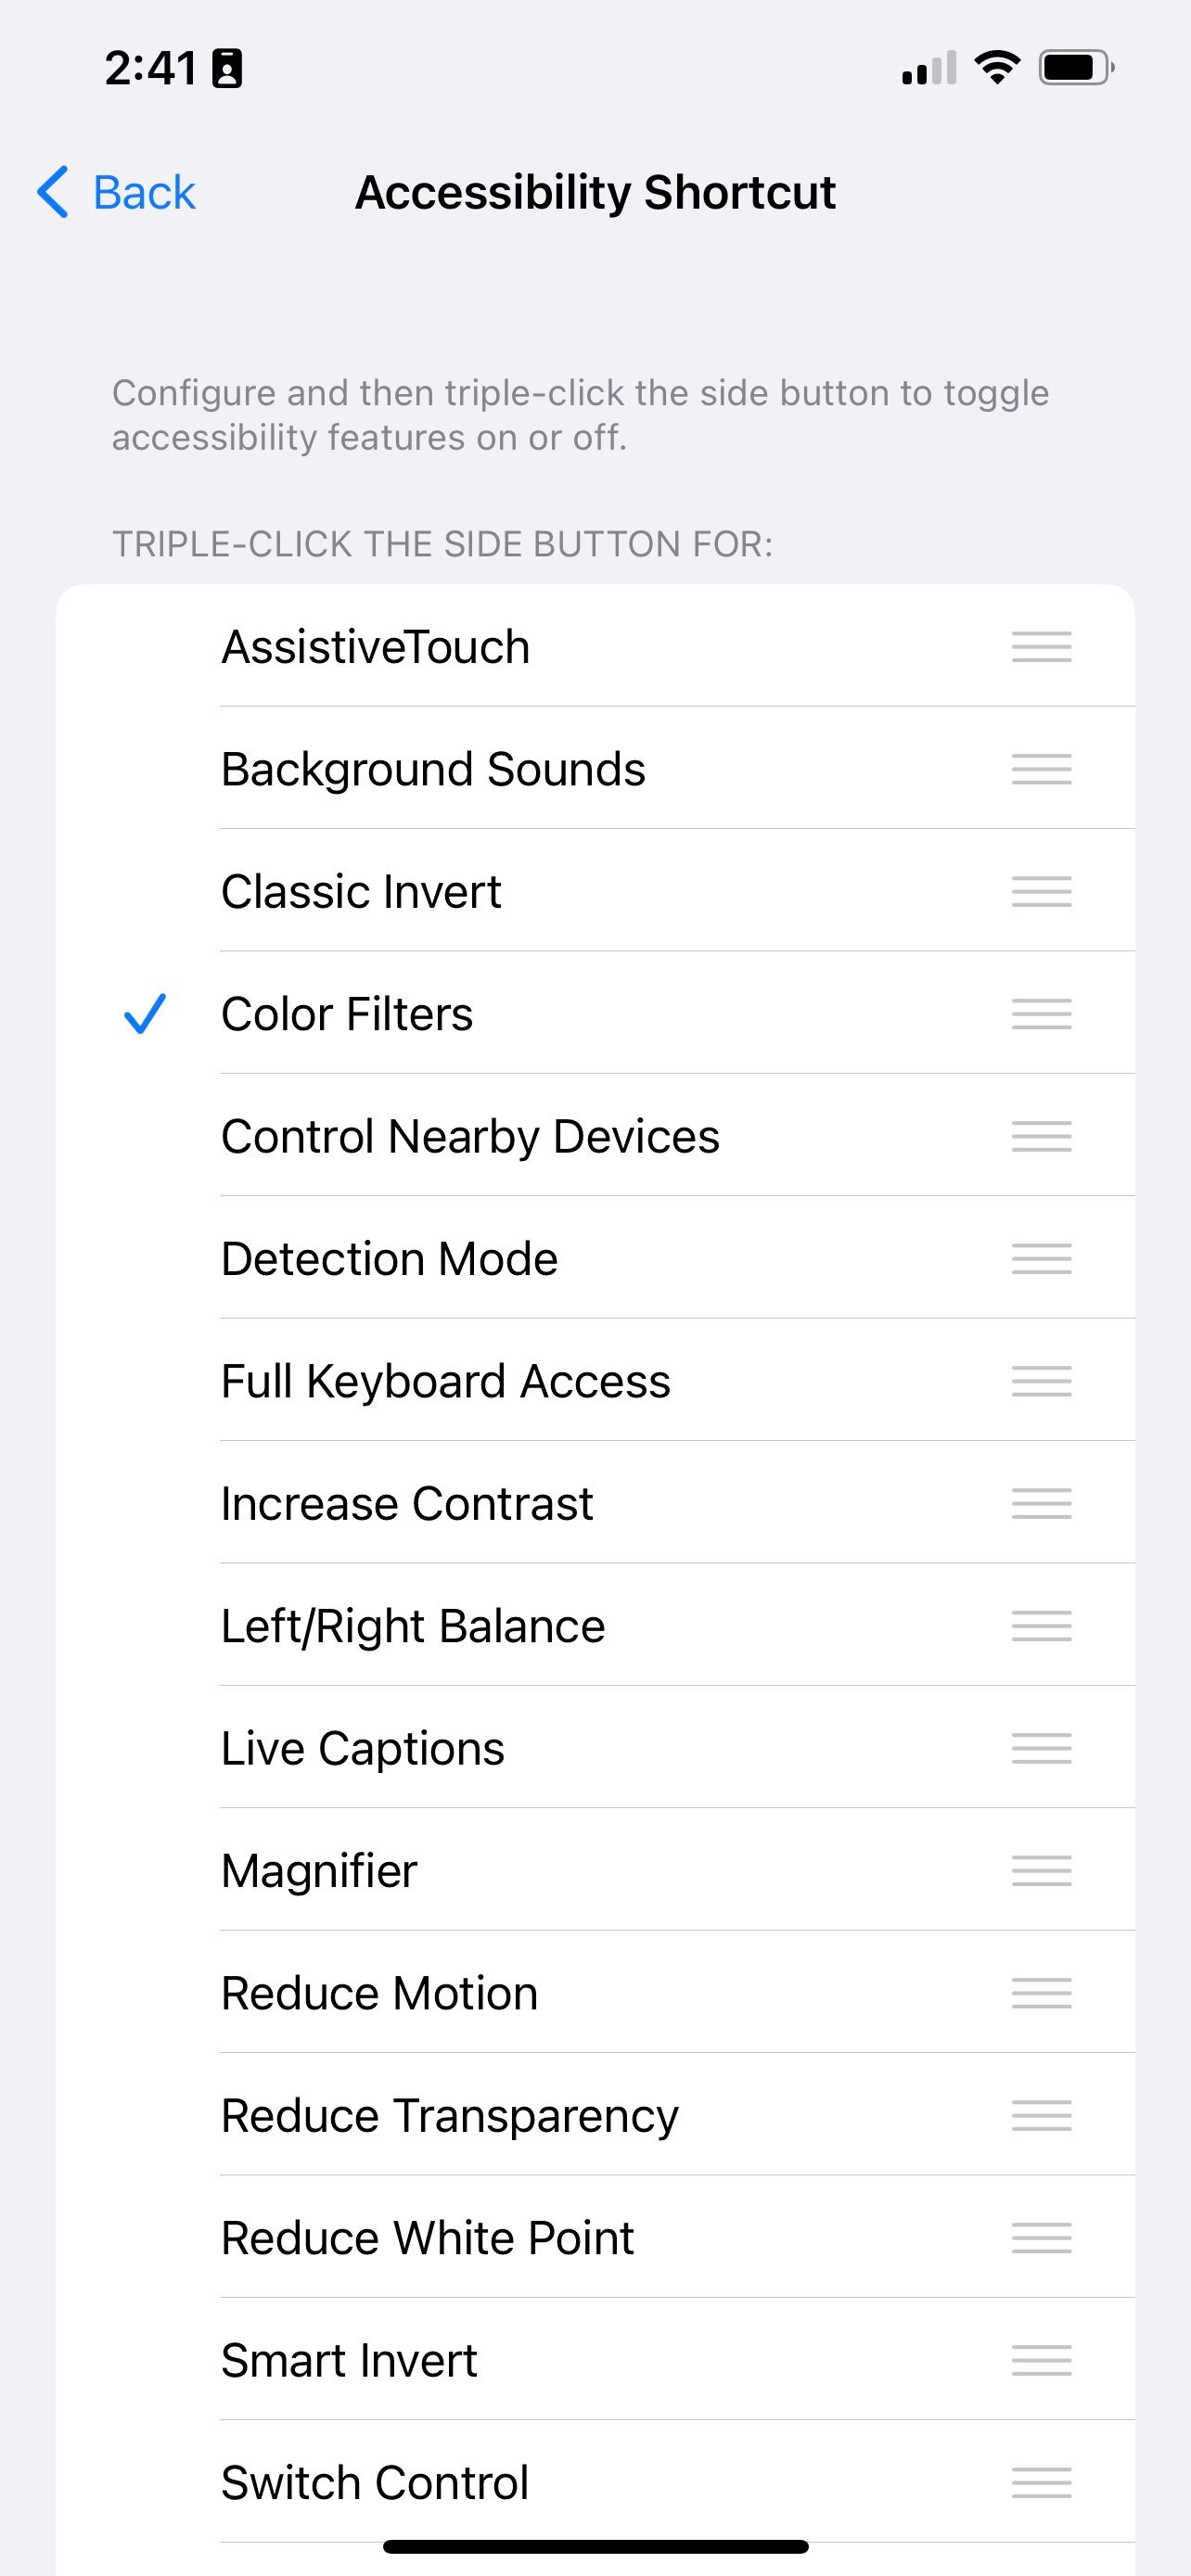
Task: Enable Left/Right Balance shortcut
Action: [x=413, y=1626]
